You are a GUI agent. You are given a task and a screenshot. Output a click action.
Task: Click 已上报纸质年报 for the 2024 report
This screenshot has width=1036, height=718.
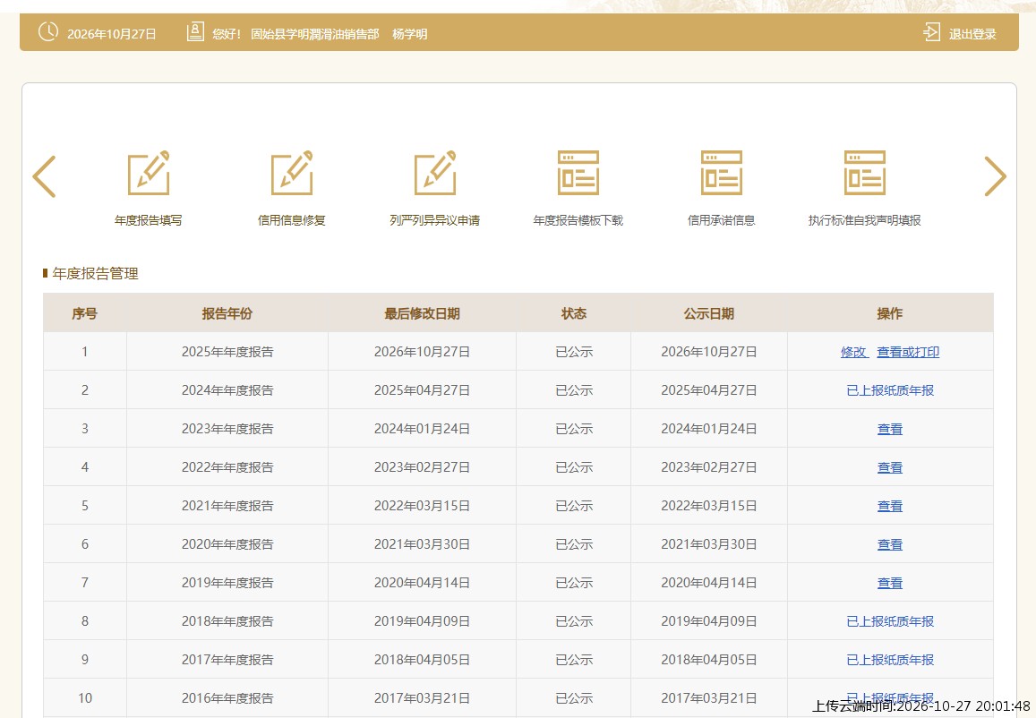pos(890,390)
